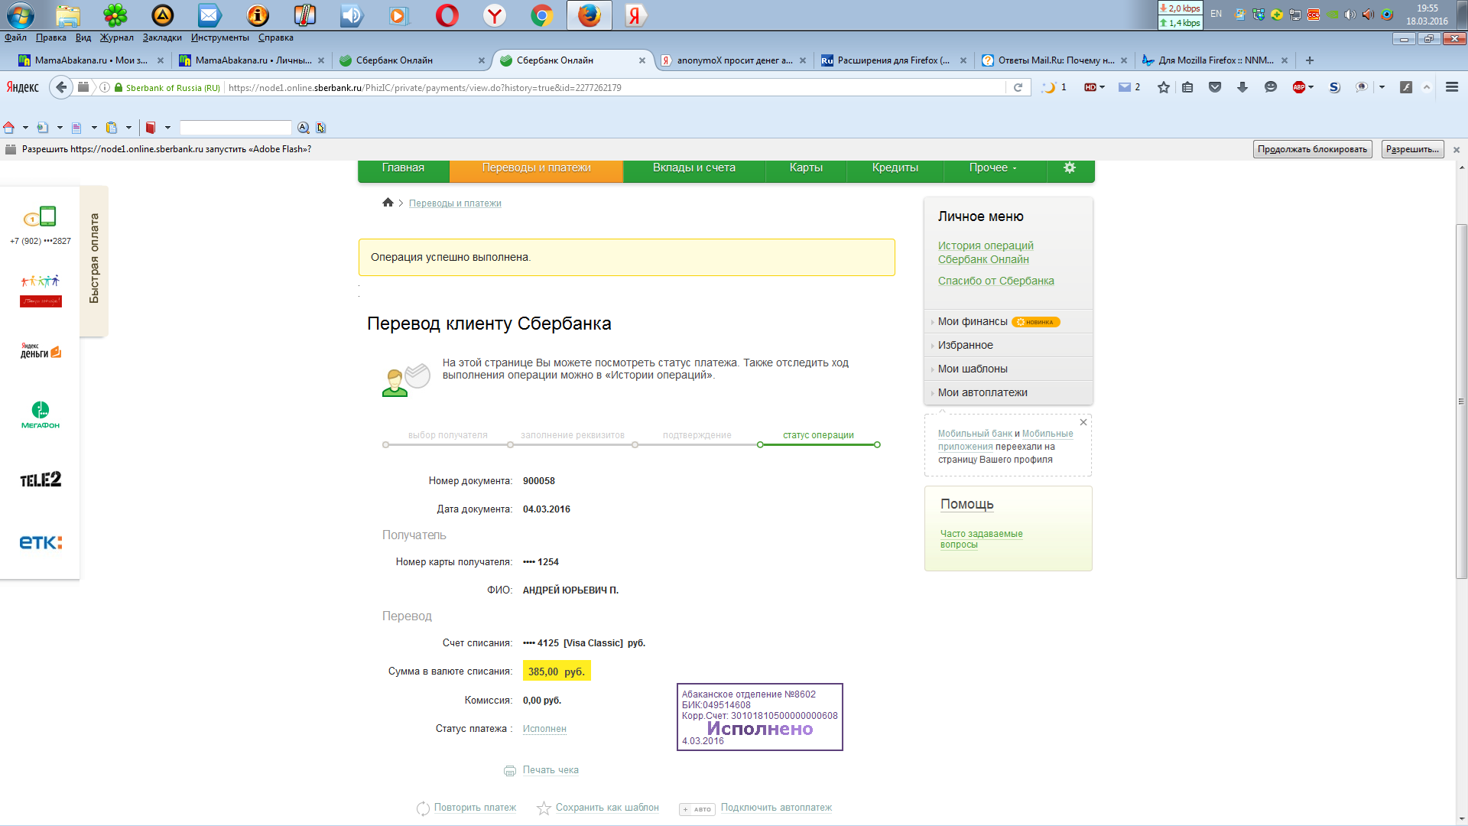Image resolution: width=1468 pixels, height=826 pixels.
Task: Open the settings gear in the Sberbank menu
Action: click(1070, 167)
